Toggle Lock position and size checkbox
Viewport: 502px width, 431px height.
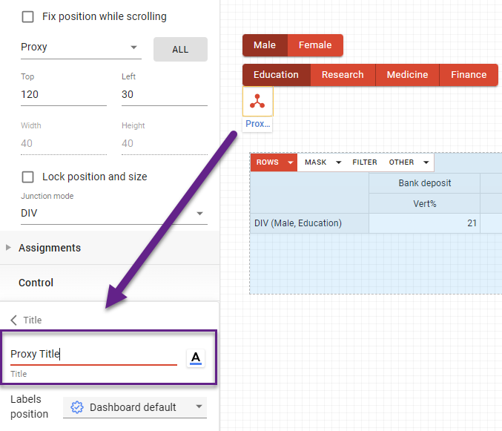[28, 177]
